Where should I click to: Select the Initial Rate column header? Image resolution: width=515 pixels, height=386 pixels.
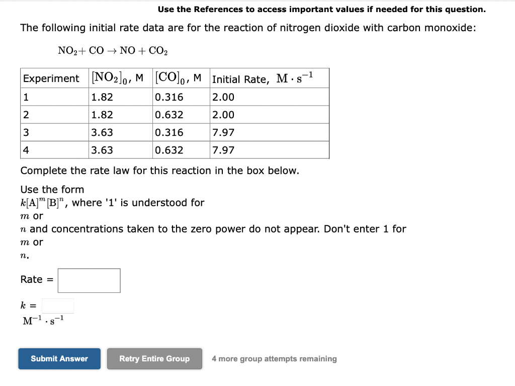pyautogui.click(x=263, y=79)
